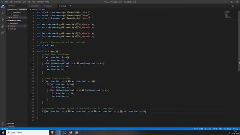Click the Windows taskbar search box
Screen dimensions: 240x135
tap(27, 132)
